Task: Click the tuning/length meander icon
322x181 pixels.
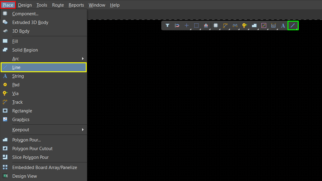Action: pyautogui.click(x=235, y=25)
